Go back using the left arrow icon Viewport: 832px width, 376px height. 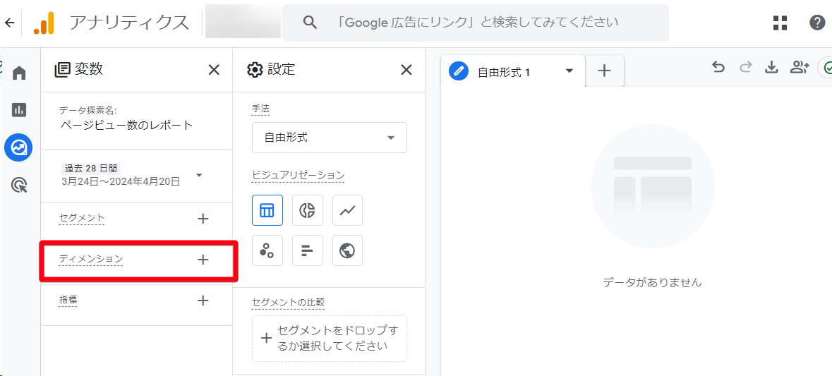pos(9,23)
